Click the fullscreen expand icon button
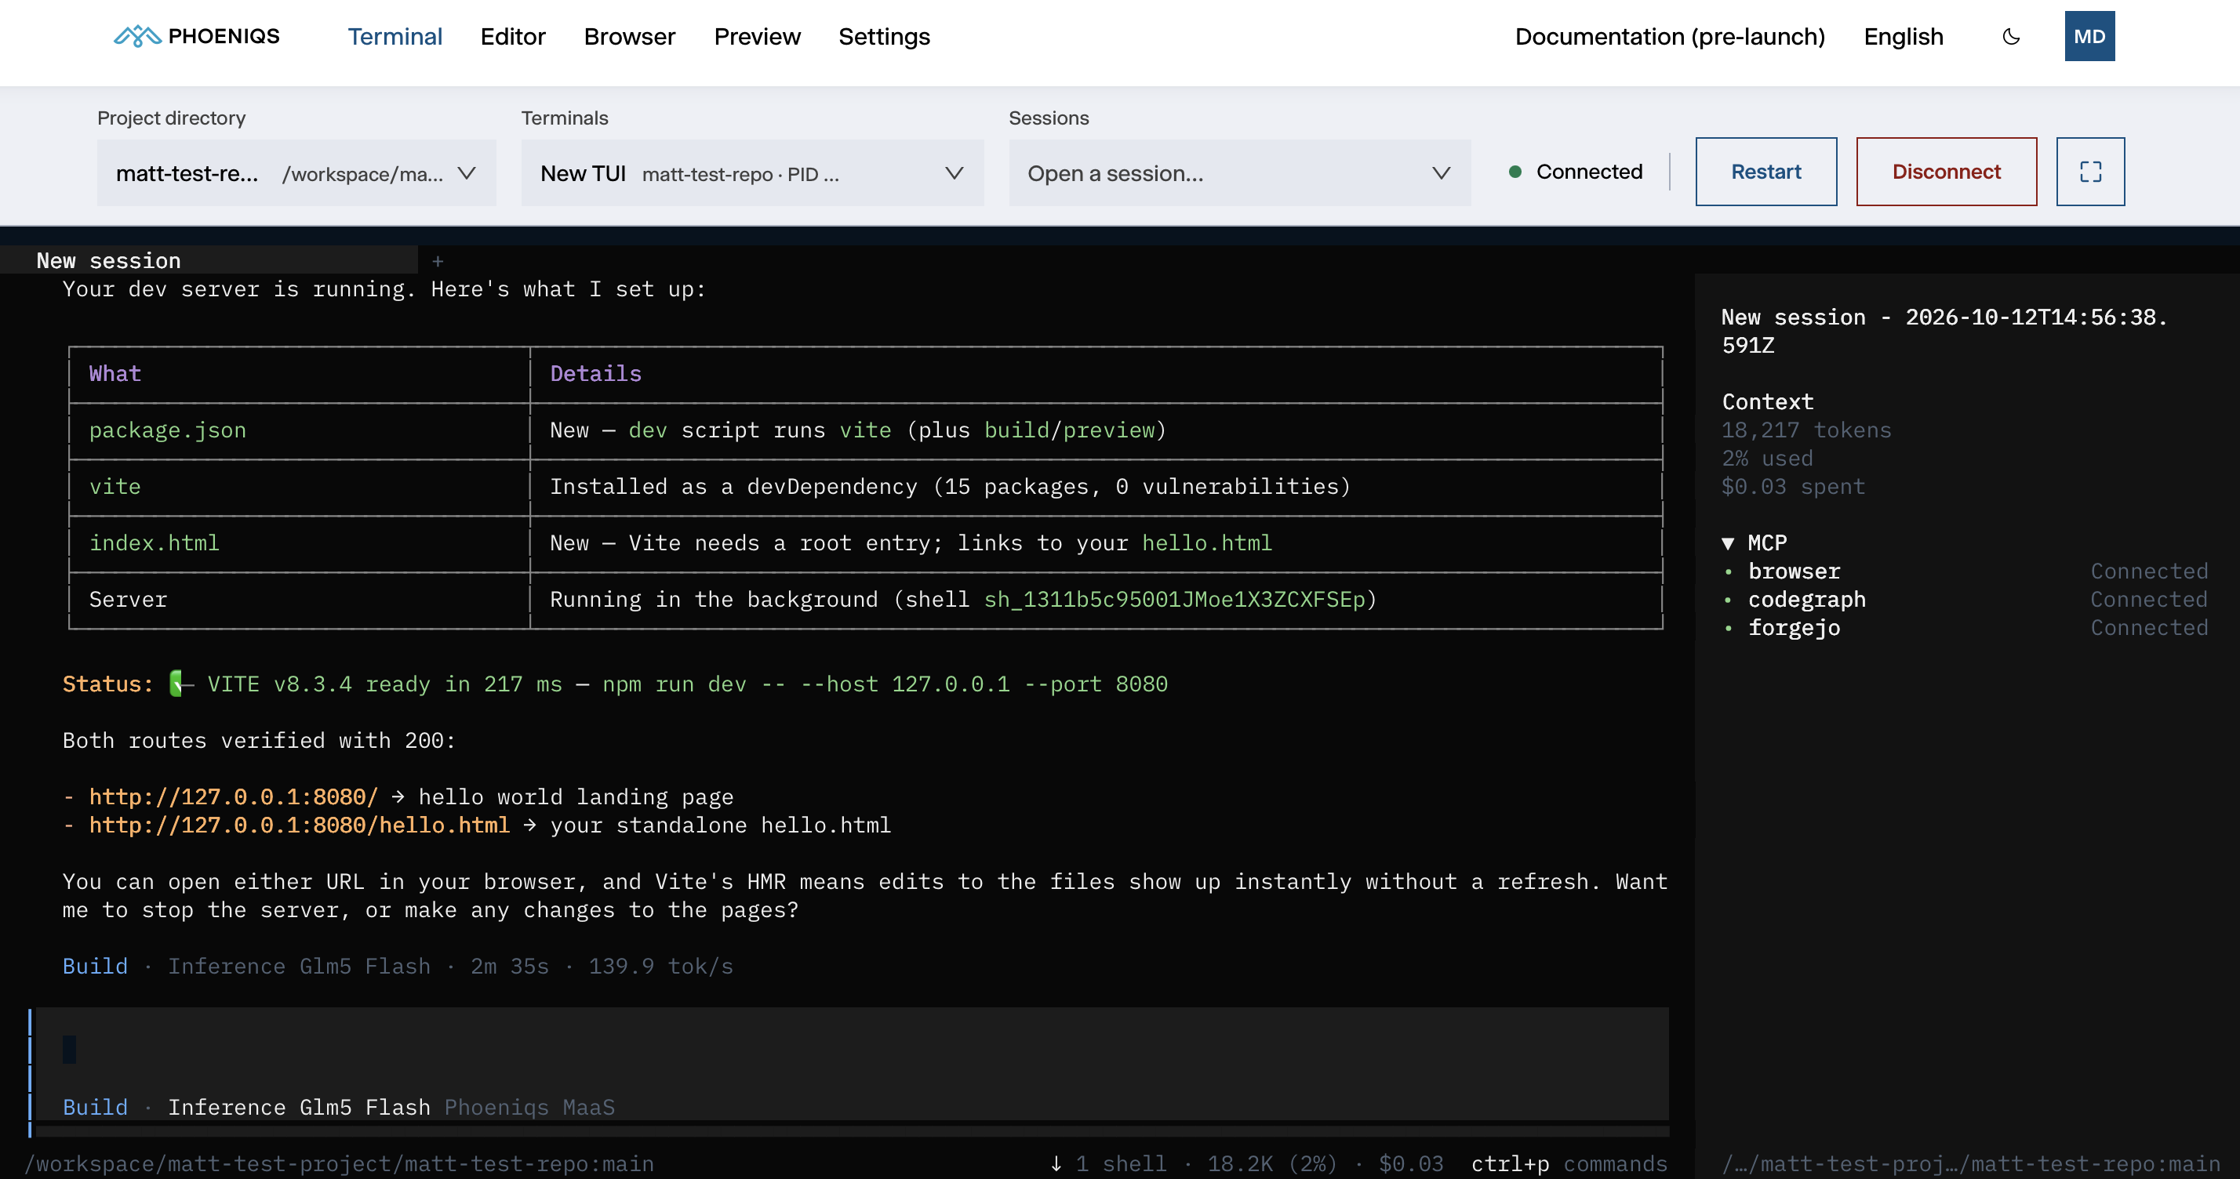 (x=2090, y=172)
